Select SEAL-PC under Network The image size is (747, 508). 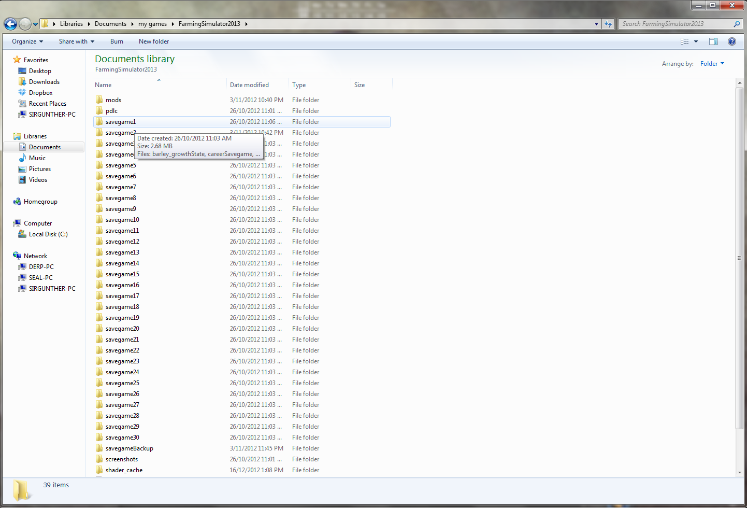[x=40, y=278]
